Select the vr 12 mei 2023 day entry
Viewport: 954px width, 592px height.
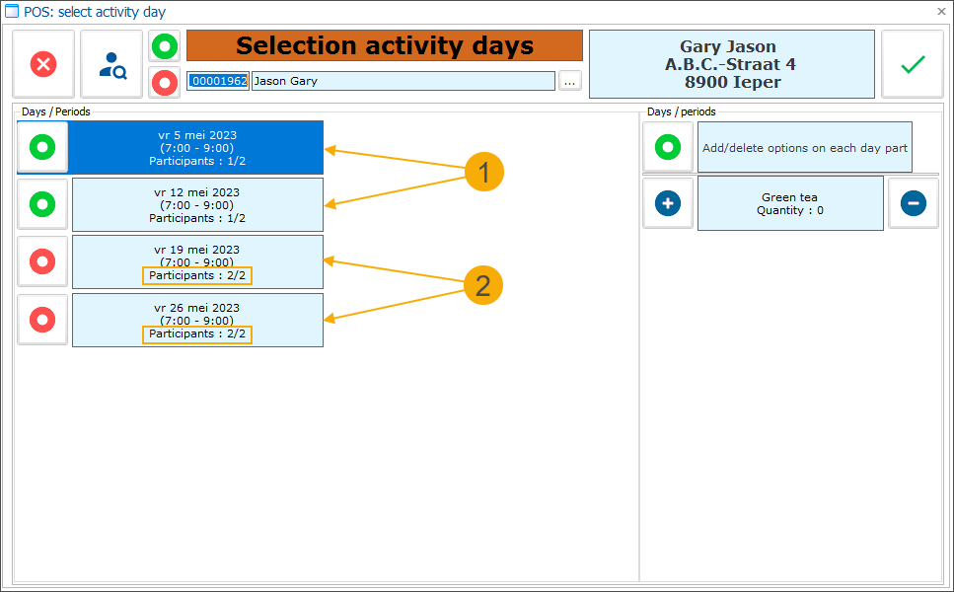(x=197, y=204)
